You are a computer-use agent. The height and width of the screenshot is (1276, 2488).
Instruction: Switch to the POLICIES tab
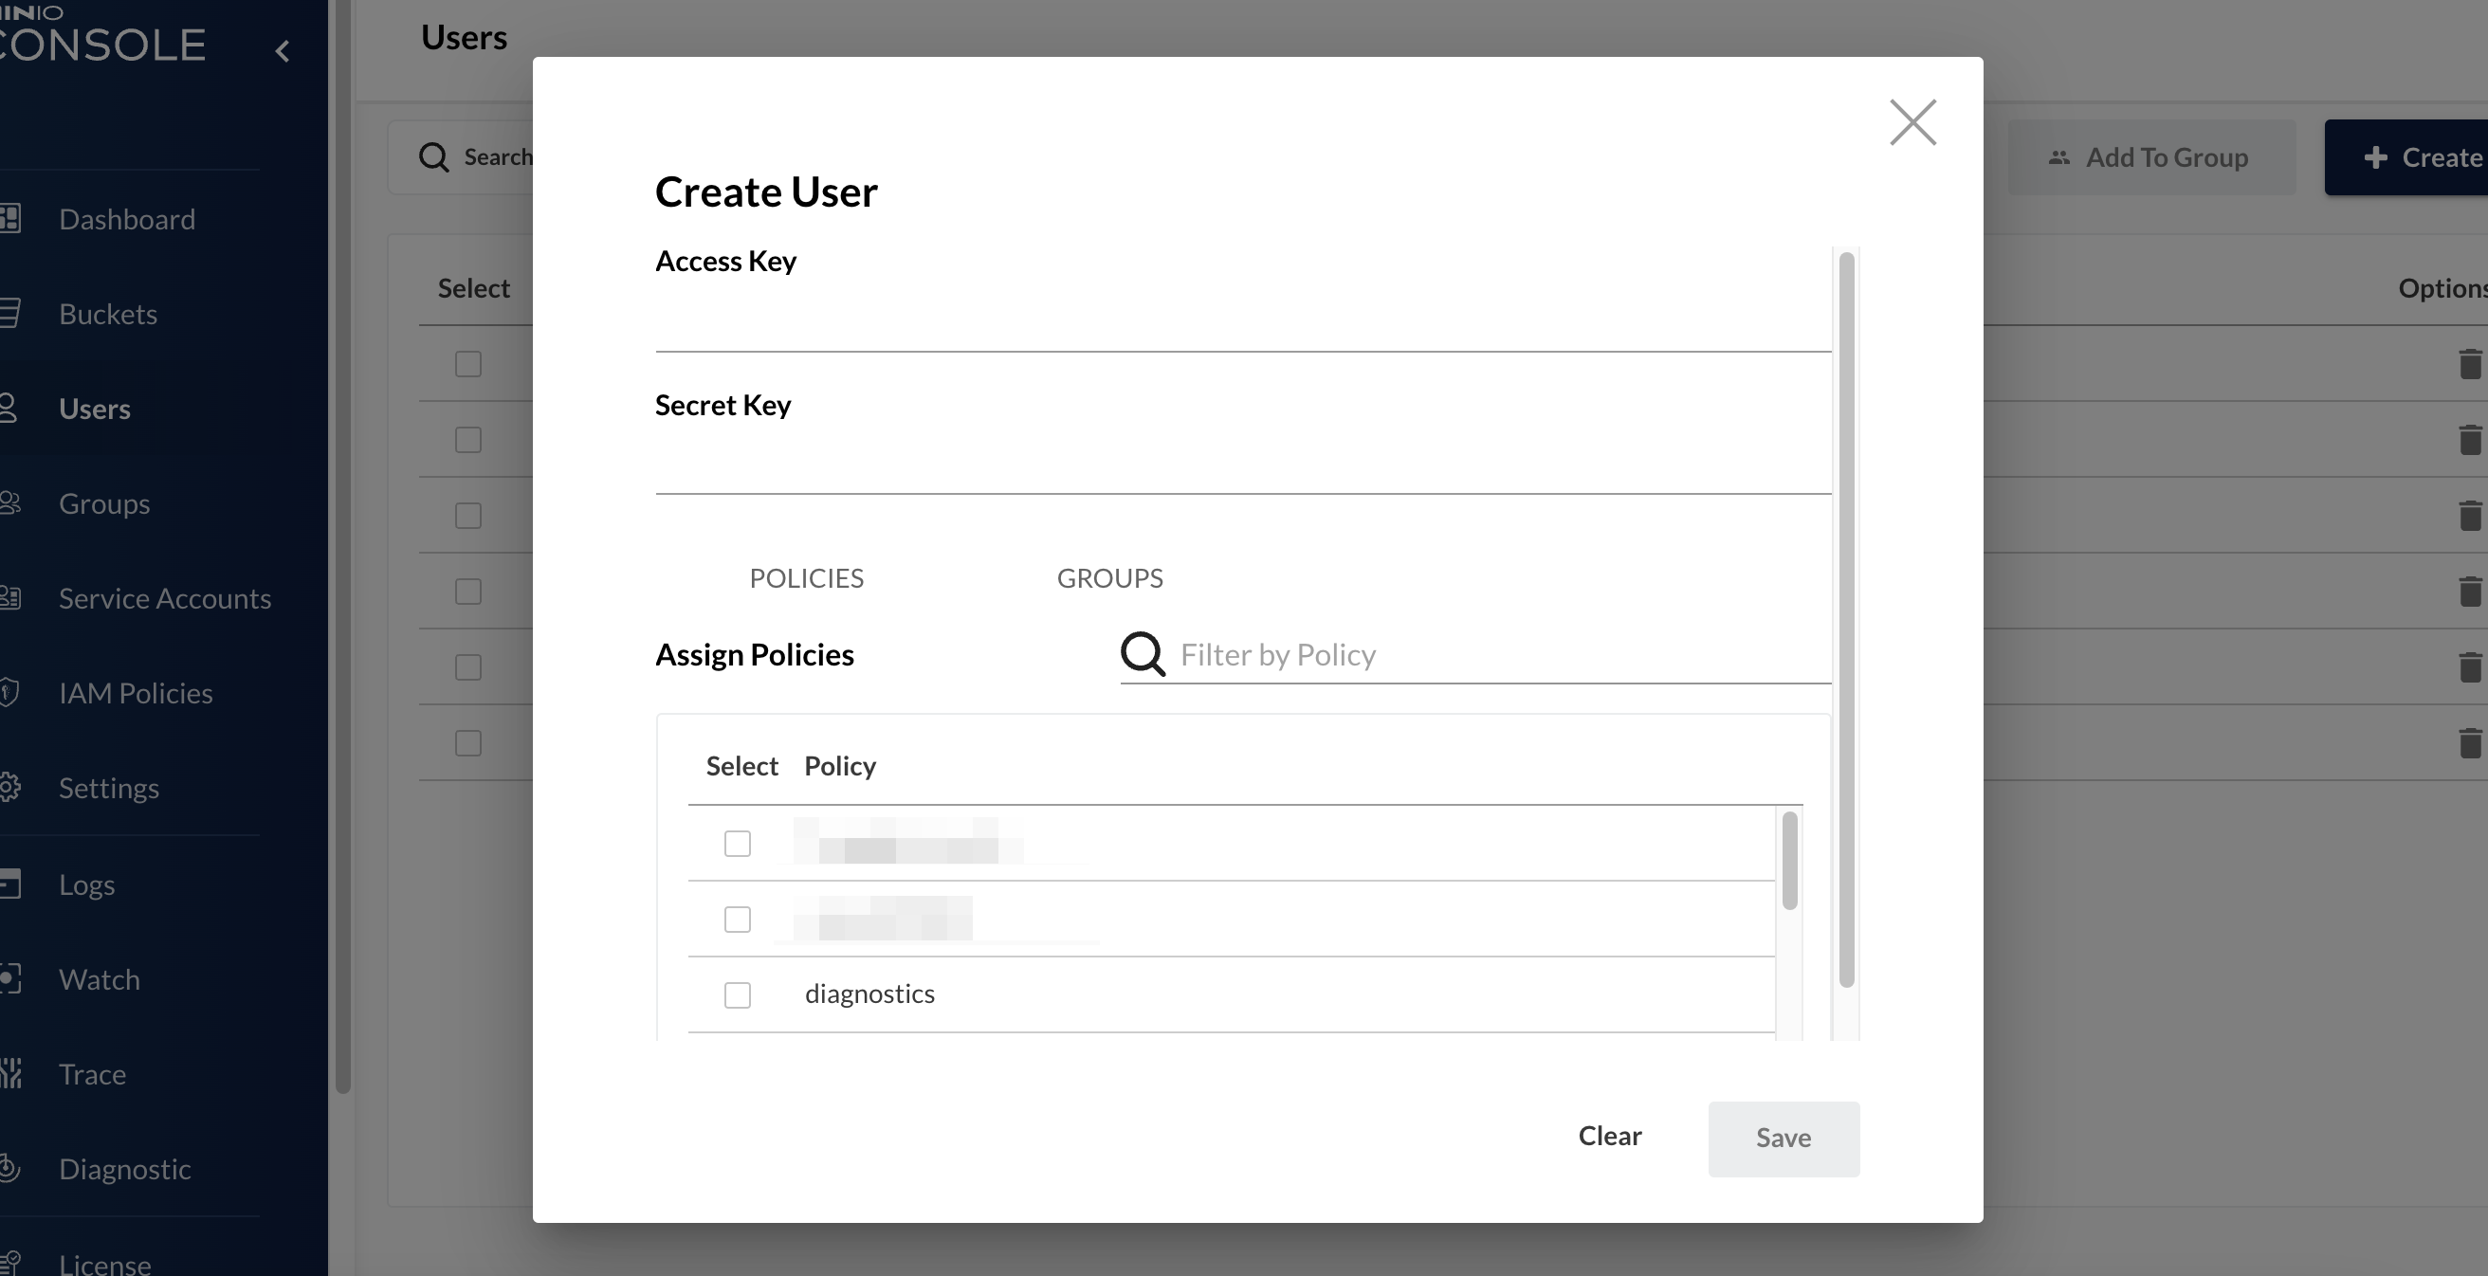click(x=806, y=577)
